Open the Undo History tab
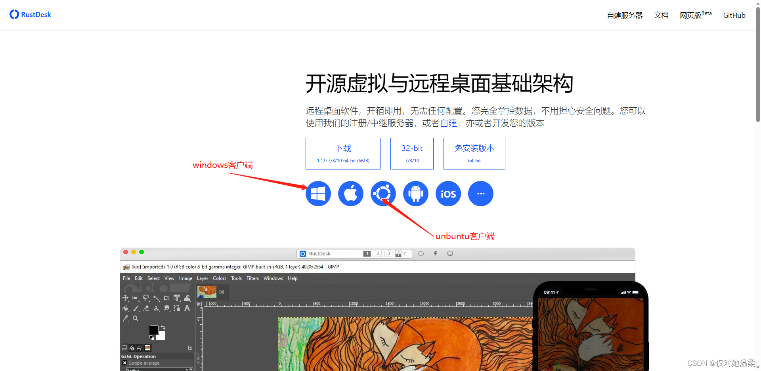 click(139, 348)
